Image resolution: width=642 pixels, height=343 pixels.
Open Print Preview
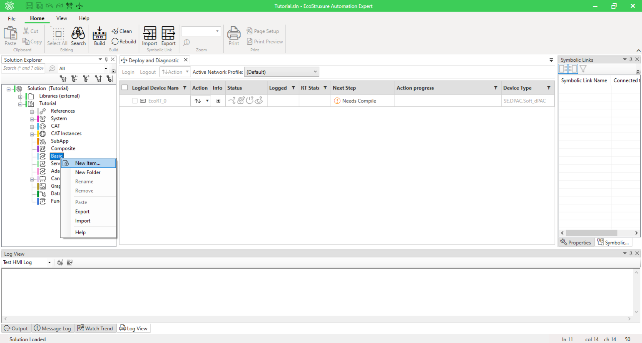click(x=265, y=41)
